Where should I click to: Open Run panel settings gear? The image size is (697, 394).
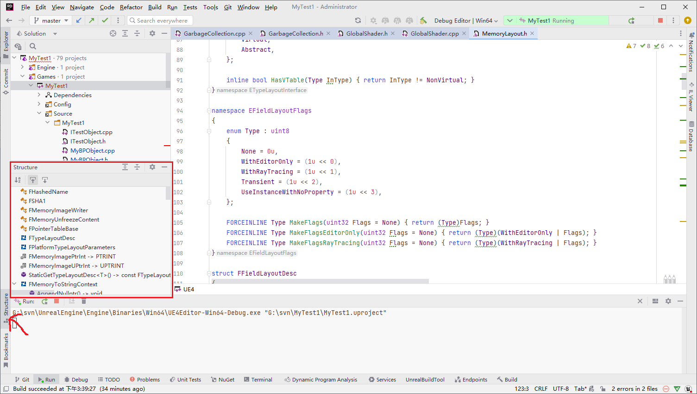(668, 301)
